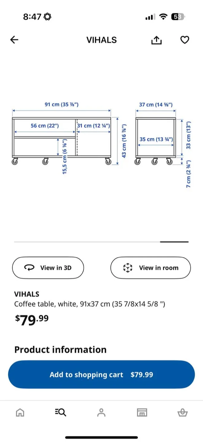Viewport: 203px width, 443px height.
Task: Expand the Product information section
Action: [x=60, y=349]
